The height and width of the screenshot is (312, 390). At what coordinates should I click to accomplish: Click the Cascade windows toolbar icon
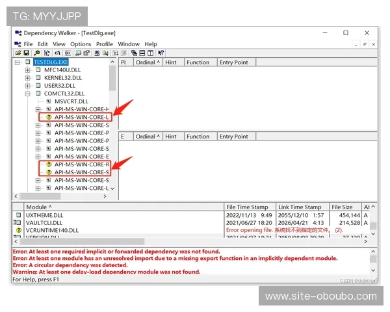click(135, 53)
